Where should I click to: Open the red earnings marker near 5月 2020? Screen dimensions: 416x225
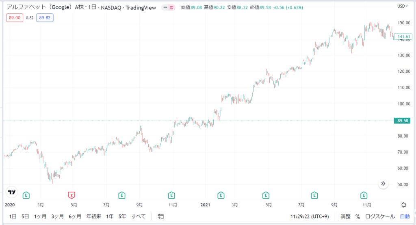[71, 195]
